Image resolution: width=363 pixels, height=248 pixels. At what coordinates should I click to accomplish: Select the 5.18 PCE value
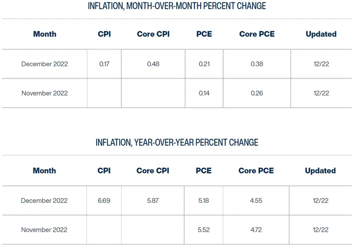204,200
